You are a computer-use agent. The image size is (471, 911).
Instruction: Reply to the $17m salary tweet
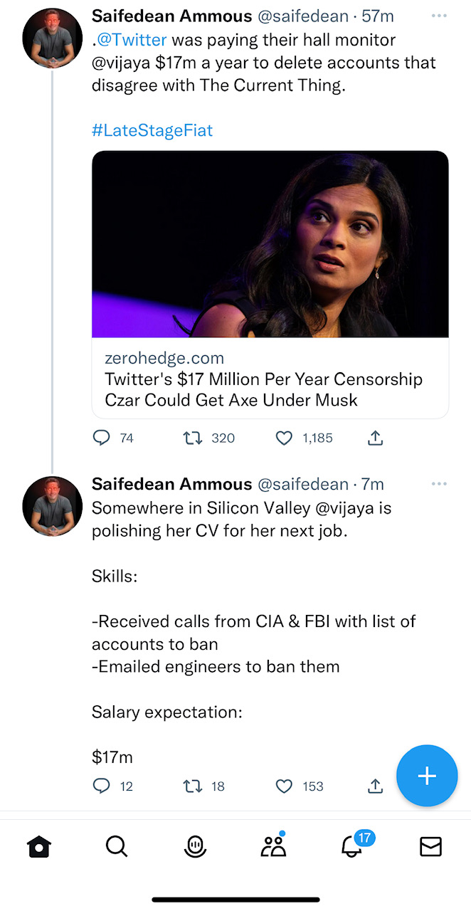(x=100, y=786)
